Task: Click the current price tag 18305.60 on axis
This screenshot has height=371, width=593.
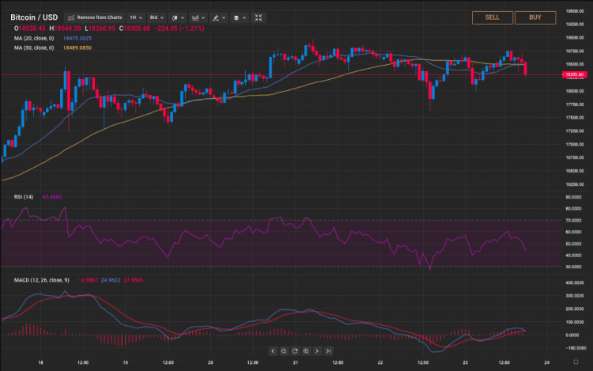Action: (575, 74)
